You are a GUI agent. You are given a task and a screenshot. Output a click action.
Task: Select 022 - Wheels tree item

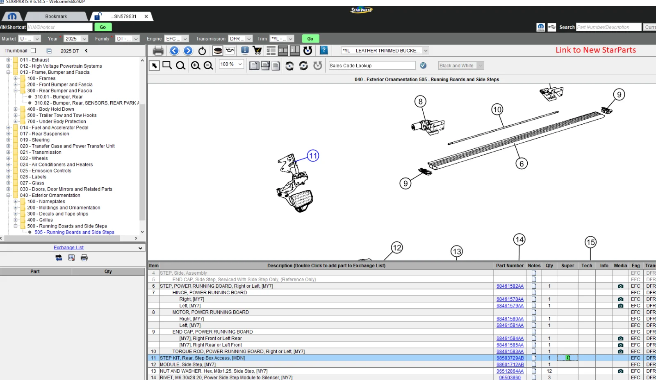(x=34, y=159)
